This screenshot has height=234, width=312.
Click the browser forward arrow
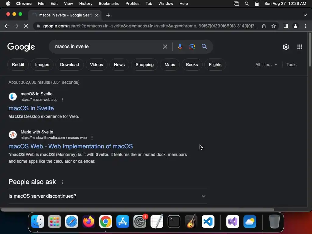pyautogui.click(x=16, y=26)
